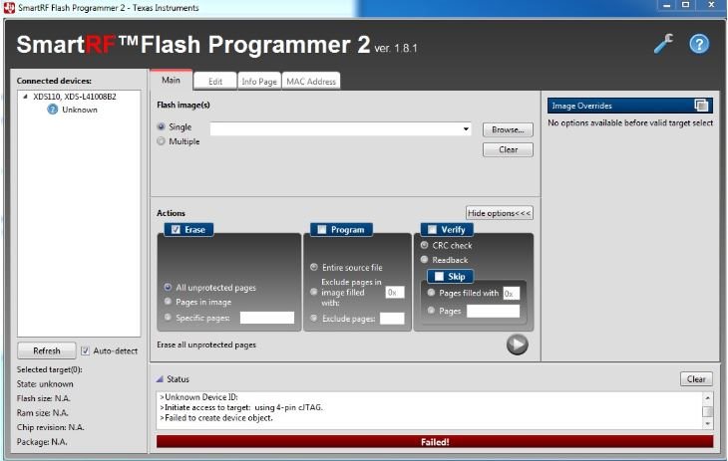The width and height of the screenshot is (728, 461).
Task: Toggle the Auto-detect checkbox
Action: click(85, 350)
